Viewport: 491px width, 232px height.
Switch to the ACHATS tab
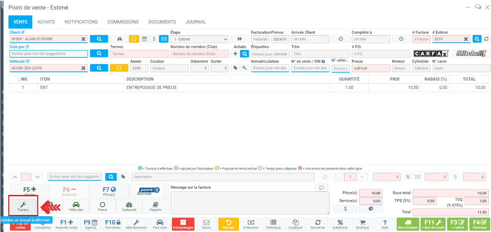coord(46,22)
